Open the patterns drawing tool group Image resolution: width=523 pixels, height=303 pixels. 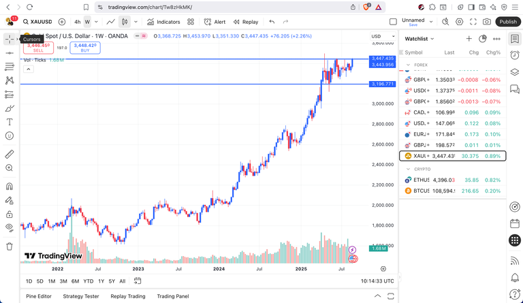click(10, 80)
